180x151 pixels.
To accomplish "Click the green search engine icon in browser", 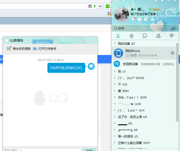I will pyautogui.click(x=108, y=6).
